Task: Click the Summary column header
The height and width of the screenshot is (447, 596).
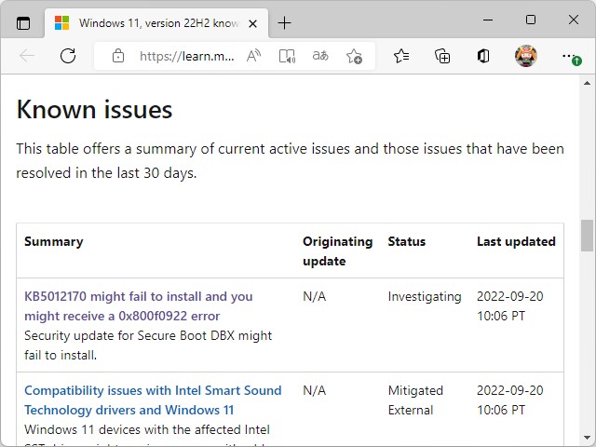Action: pos(54,241)
